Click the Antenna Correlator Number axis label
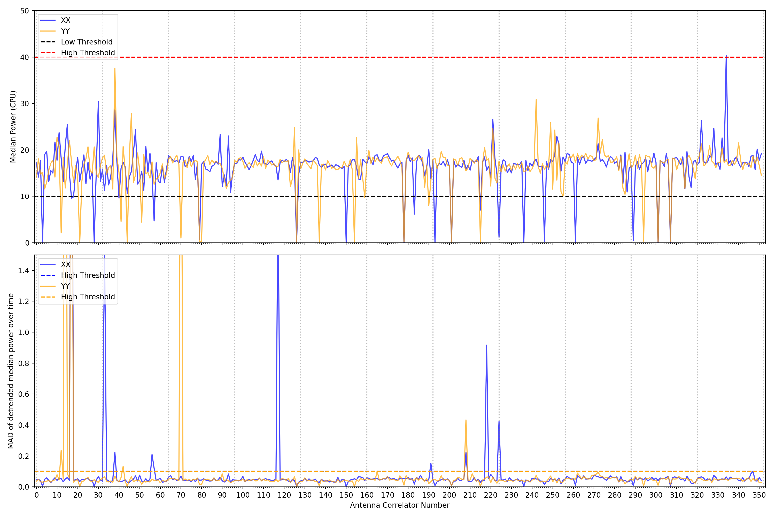 point(399,505)
